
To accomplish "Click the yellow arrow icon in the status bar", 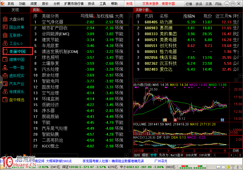I will (228, 167).
